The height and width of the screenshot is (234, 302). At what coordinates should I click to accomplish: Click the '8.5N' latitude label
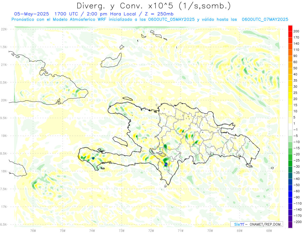4,153
